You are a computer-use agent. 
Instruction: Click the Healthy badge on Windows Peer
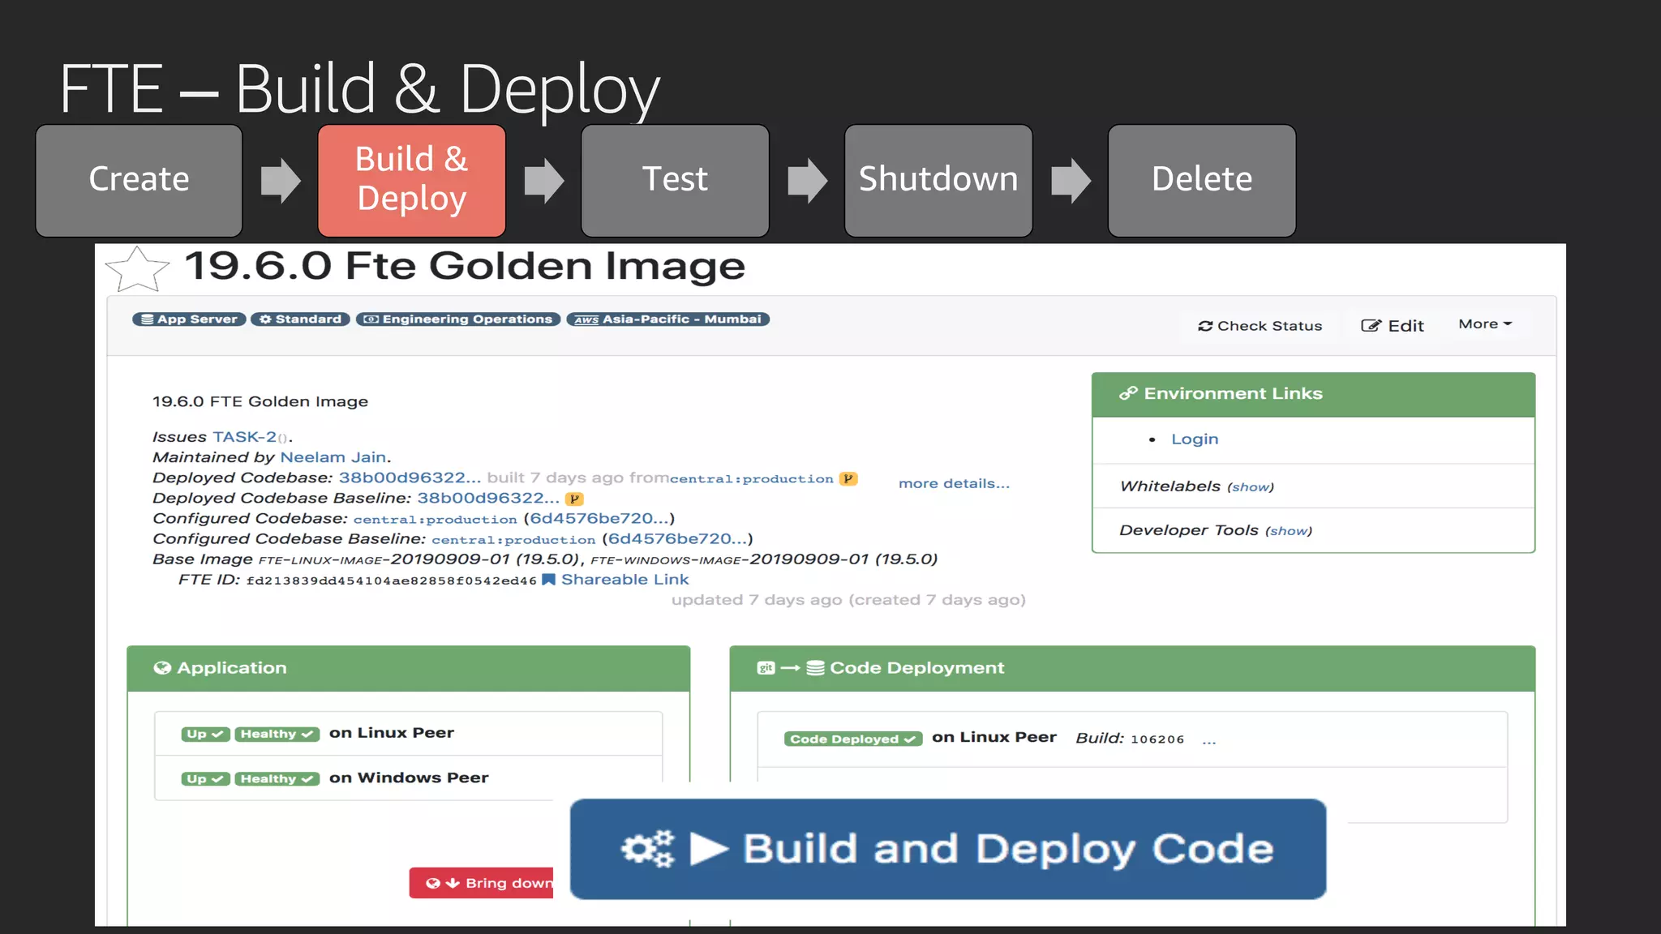(277, 779)
